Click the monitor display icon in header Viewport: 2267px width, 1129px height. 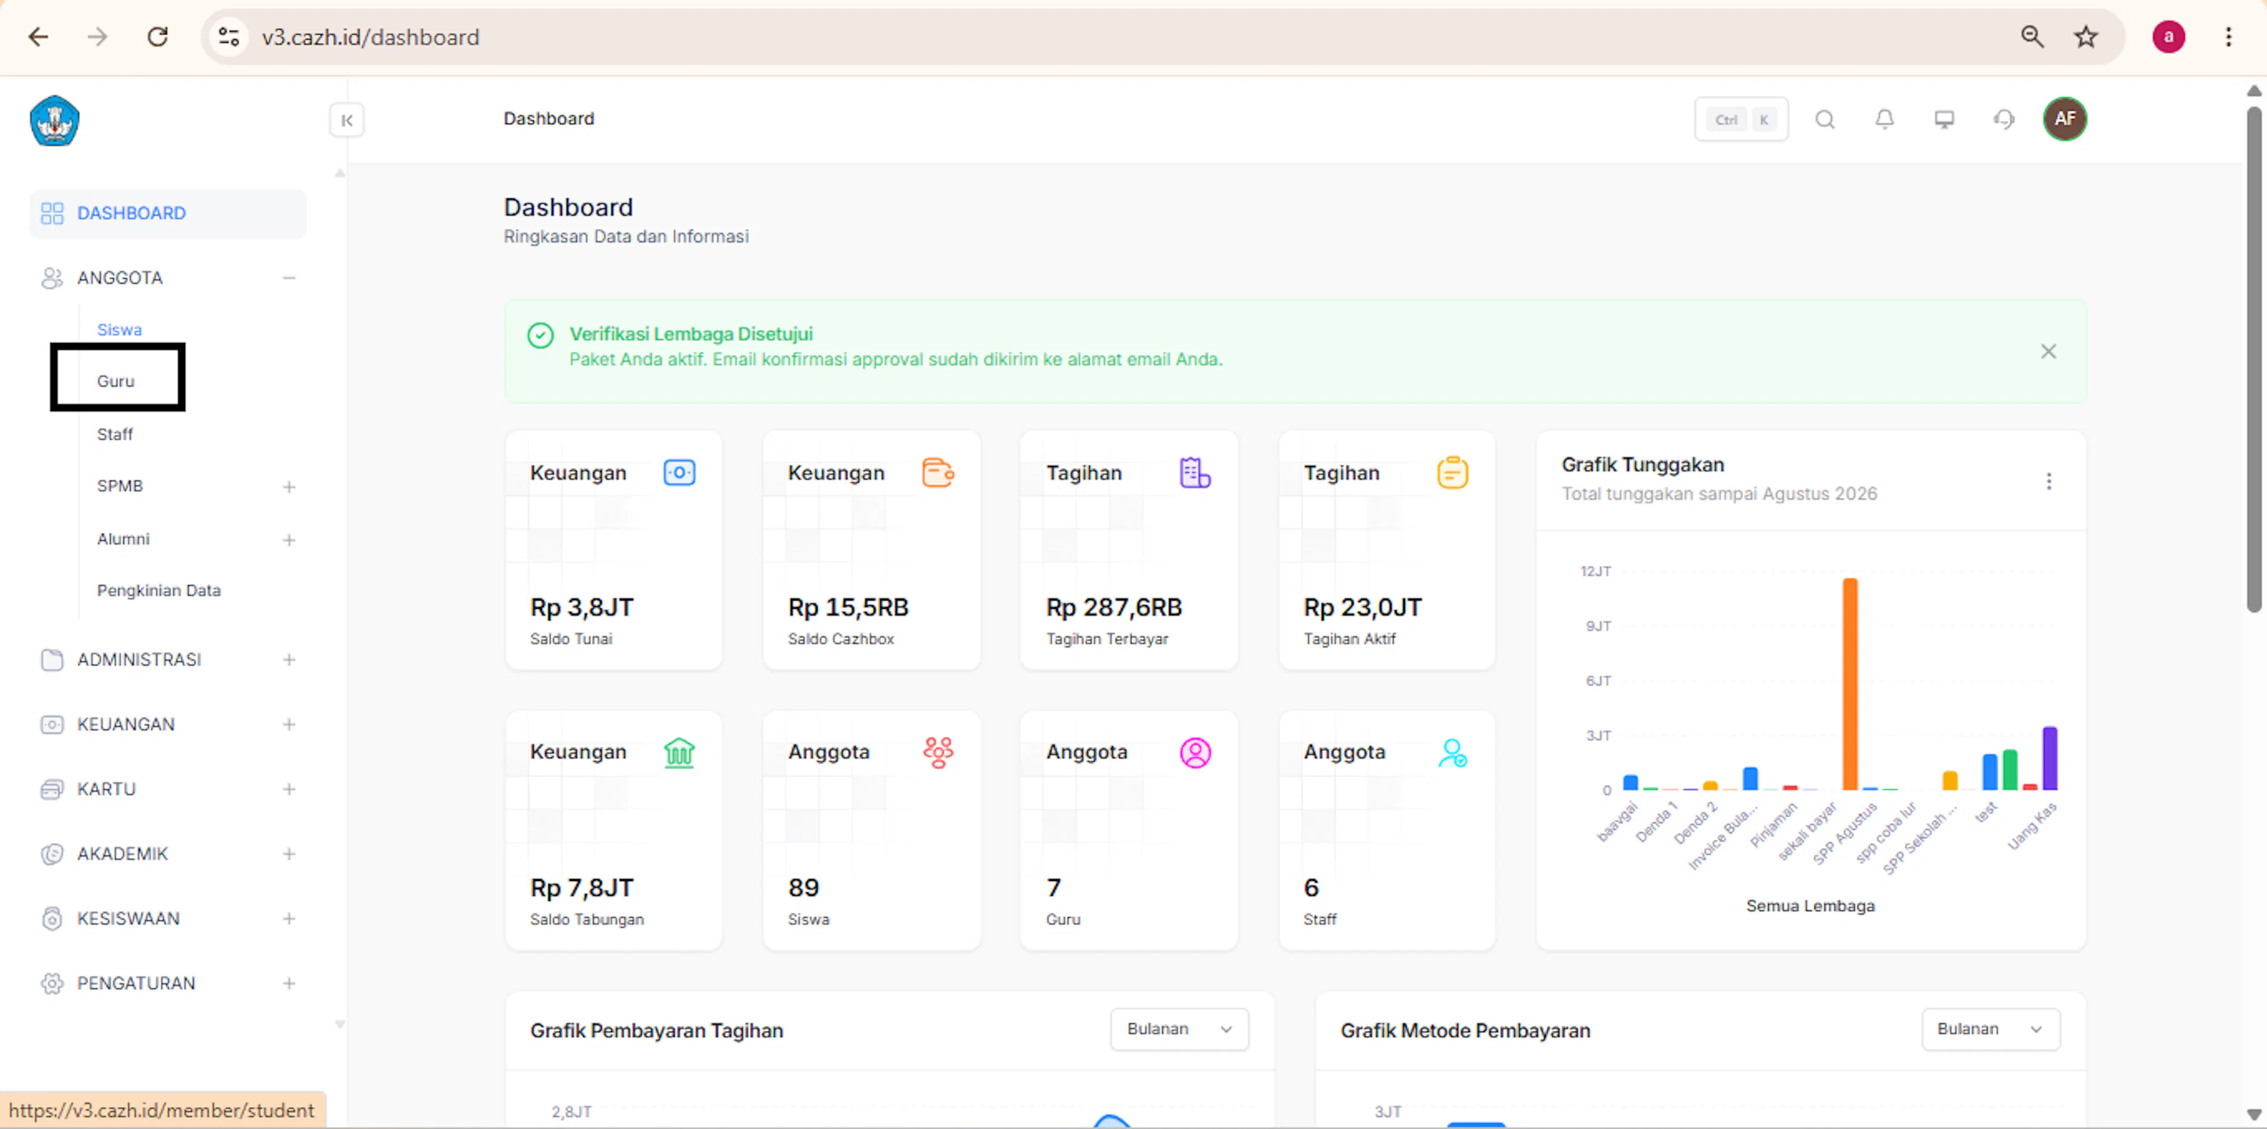(1944, 120)
